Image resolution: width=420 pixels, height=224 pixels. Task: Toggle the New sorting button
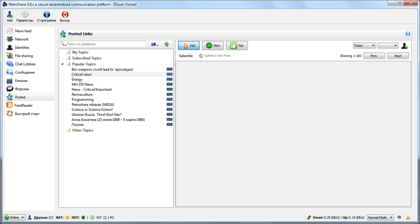click(213, 46)
